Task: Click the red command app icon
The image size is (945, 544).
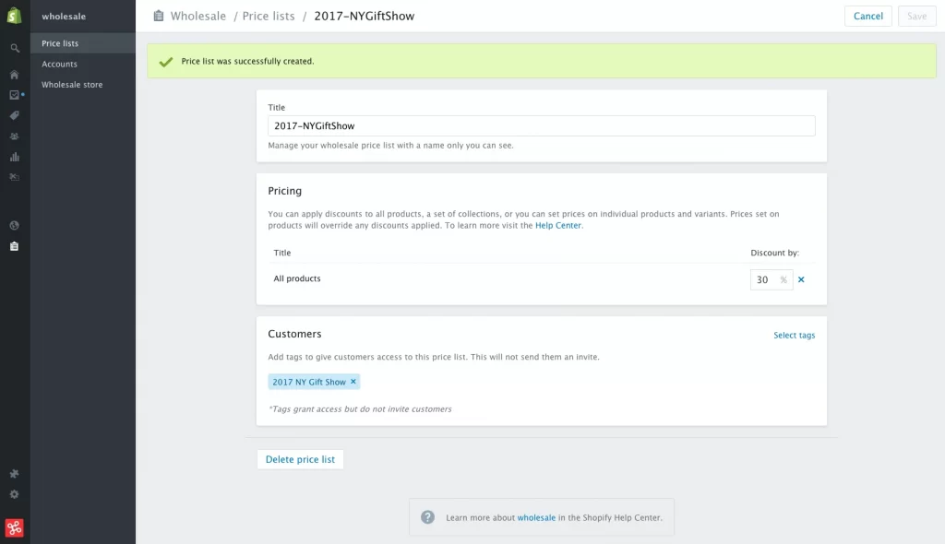Action: [x=15, y=527]
